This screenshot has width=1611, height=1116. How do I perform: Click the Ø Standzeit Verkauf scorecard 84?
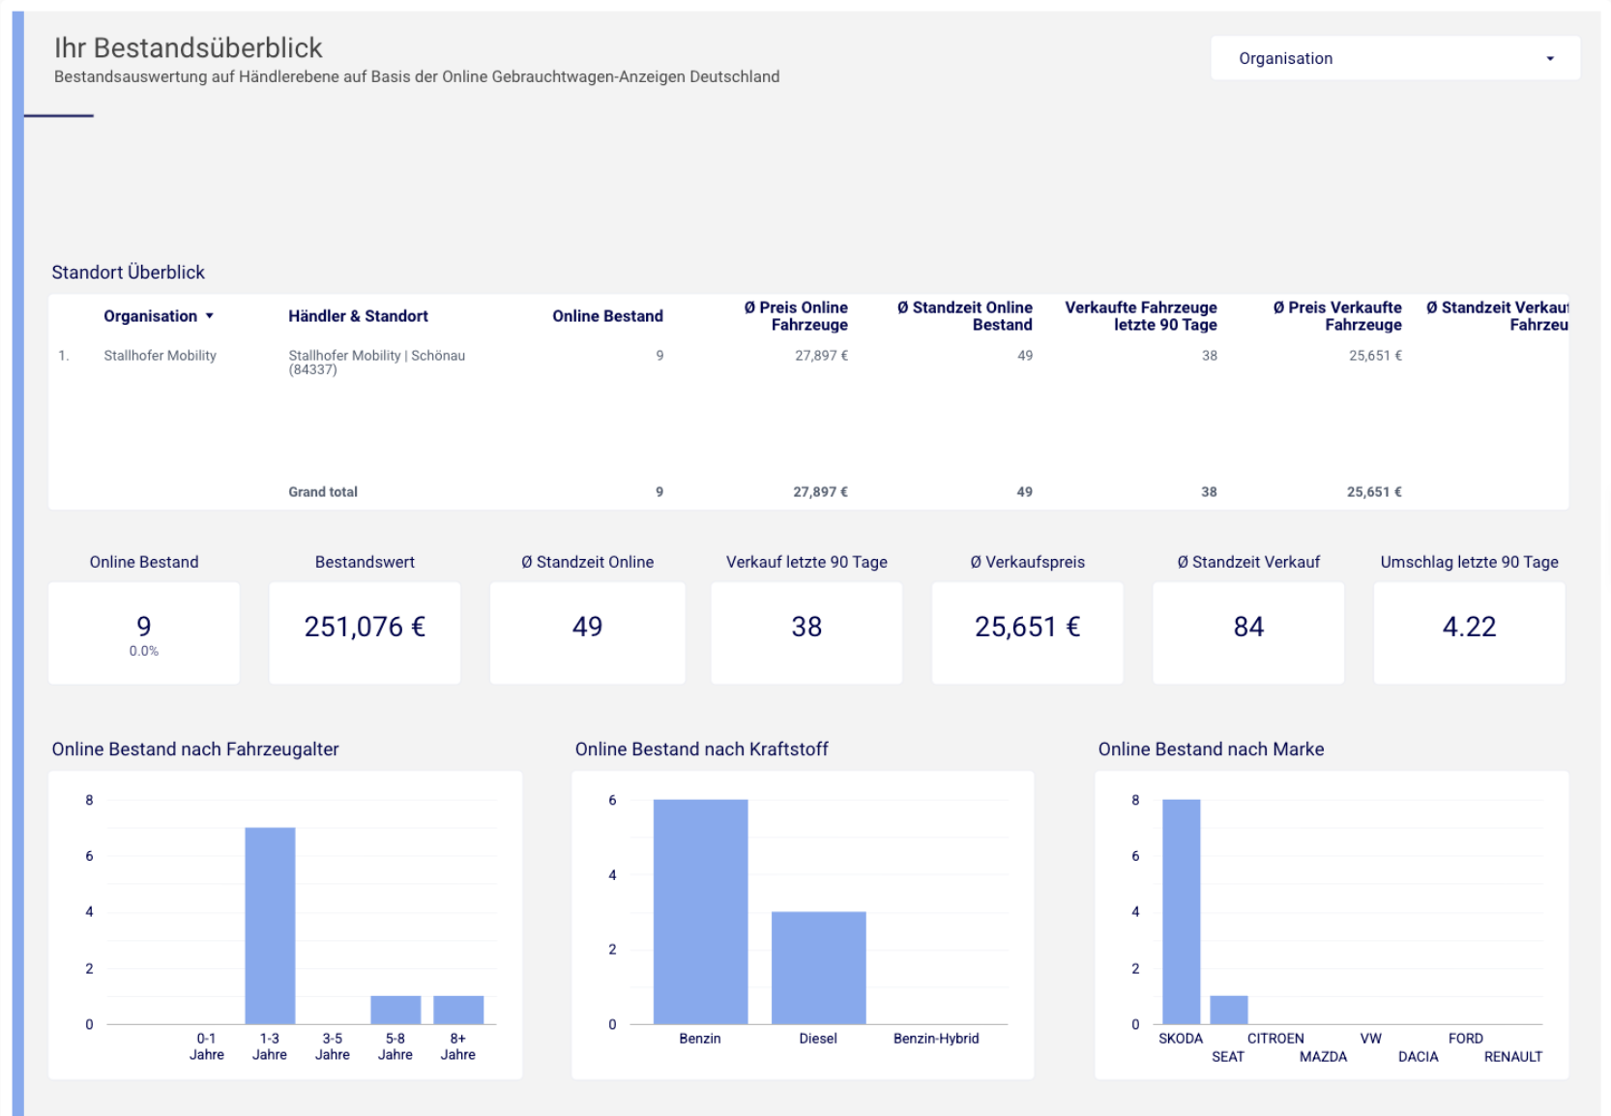tap(1248, 632)
